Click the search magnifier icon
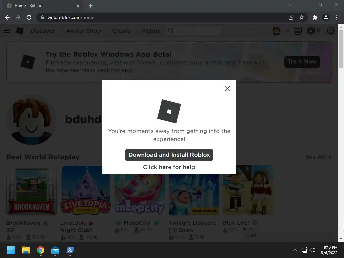 tap(171, 31)
